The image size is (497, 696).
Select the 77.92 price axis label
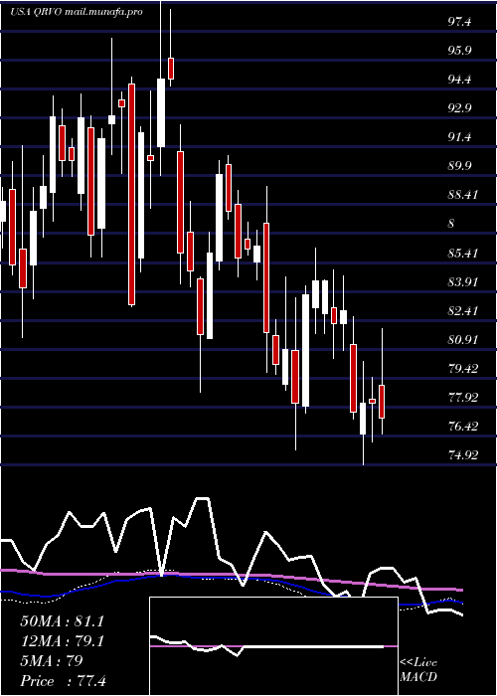[x=462, y=398]
